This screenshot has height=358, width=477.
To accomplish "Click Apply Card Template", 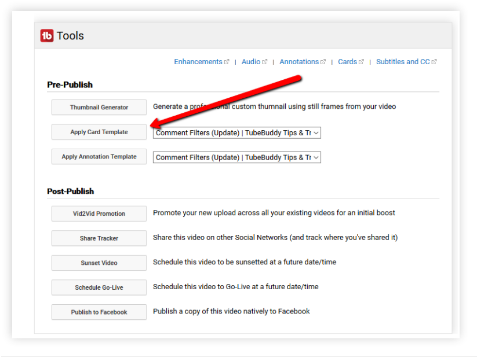I will pyautogui.click(x=99, y=132).
